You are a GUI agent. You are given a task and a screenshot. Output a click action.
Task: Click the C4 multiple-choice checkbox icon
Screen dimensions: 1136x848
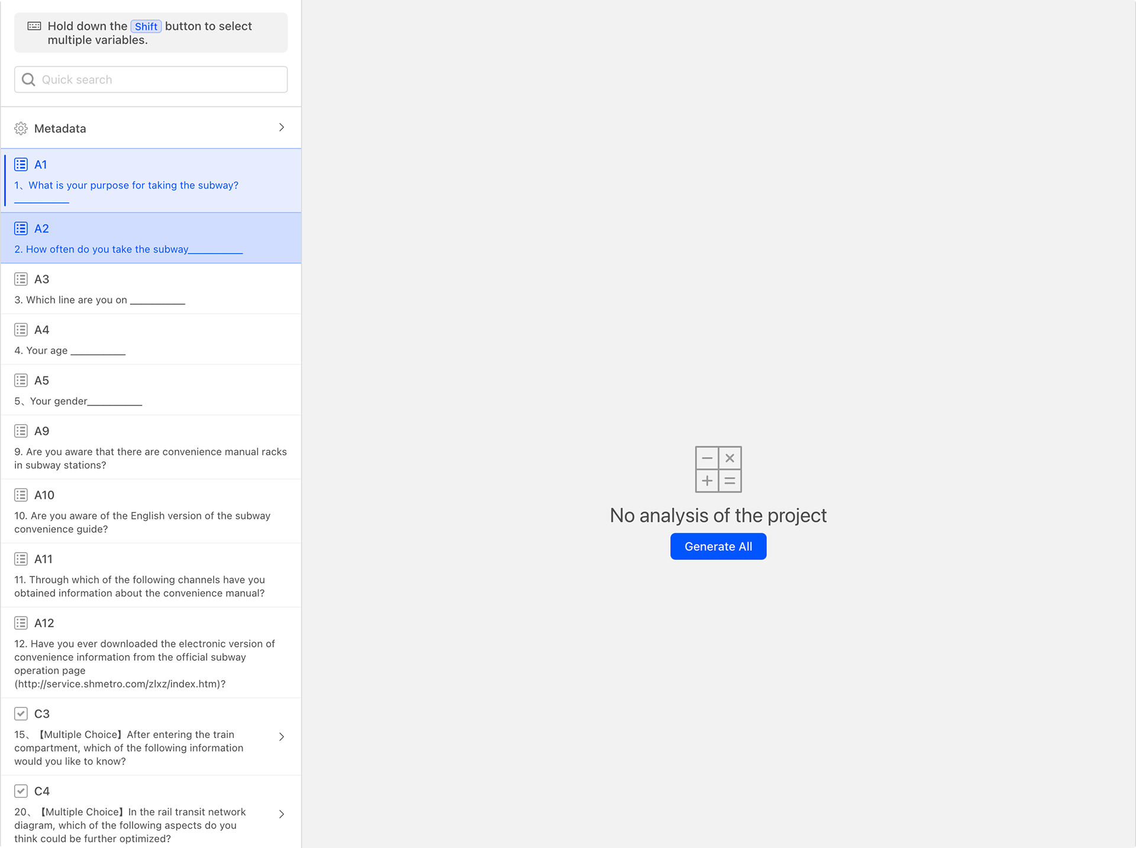click(21, 791)
